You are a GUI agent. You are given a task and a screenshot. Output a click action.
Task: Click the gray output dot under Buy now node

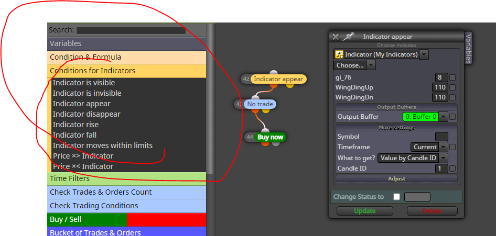coord(276,143)
